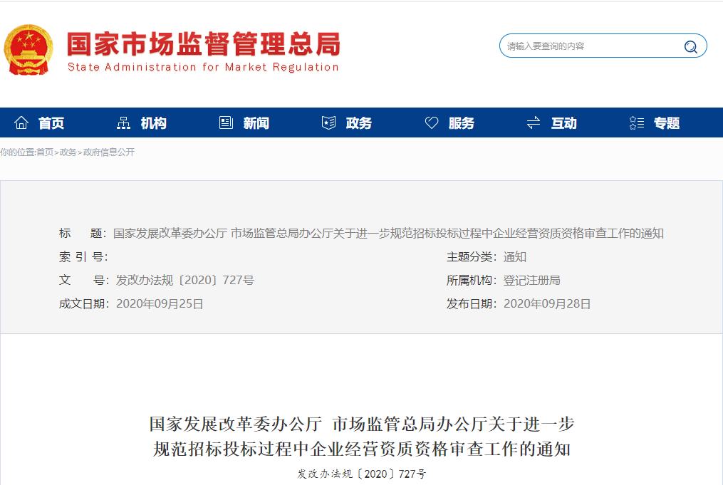
Task: Select the 成文日期 value 2020年09月25日
Action: (160, 304)
